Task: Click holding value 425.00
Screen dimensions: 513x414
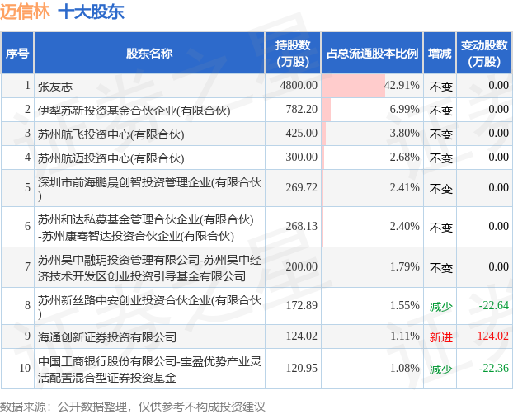Action: [301, 134]
